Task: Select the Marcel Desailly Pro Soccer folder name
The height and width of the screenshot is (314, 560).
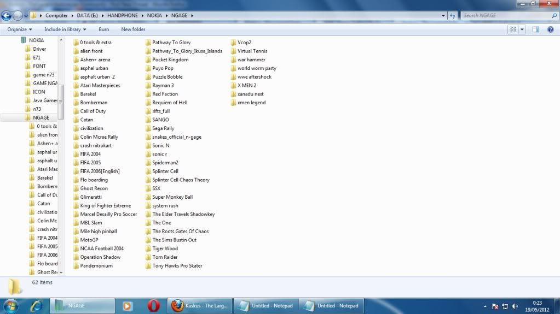Action: click(x=108, y=214)
